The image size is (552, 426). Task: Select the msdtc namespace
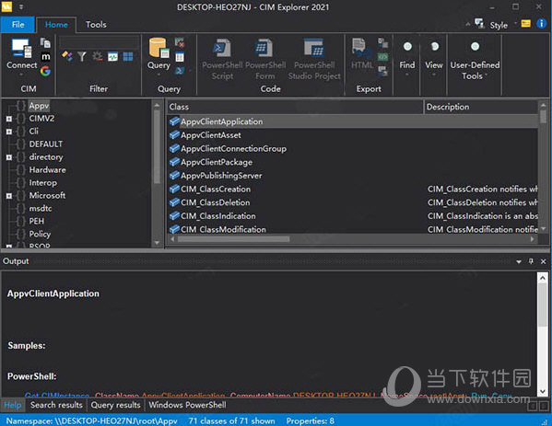coord(41,209)
